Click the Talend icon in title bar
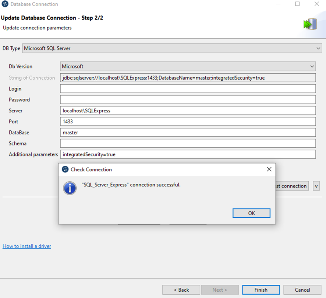The height and width of the screenshot is (298, 326). tap(5, 4)
